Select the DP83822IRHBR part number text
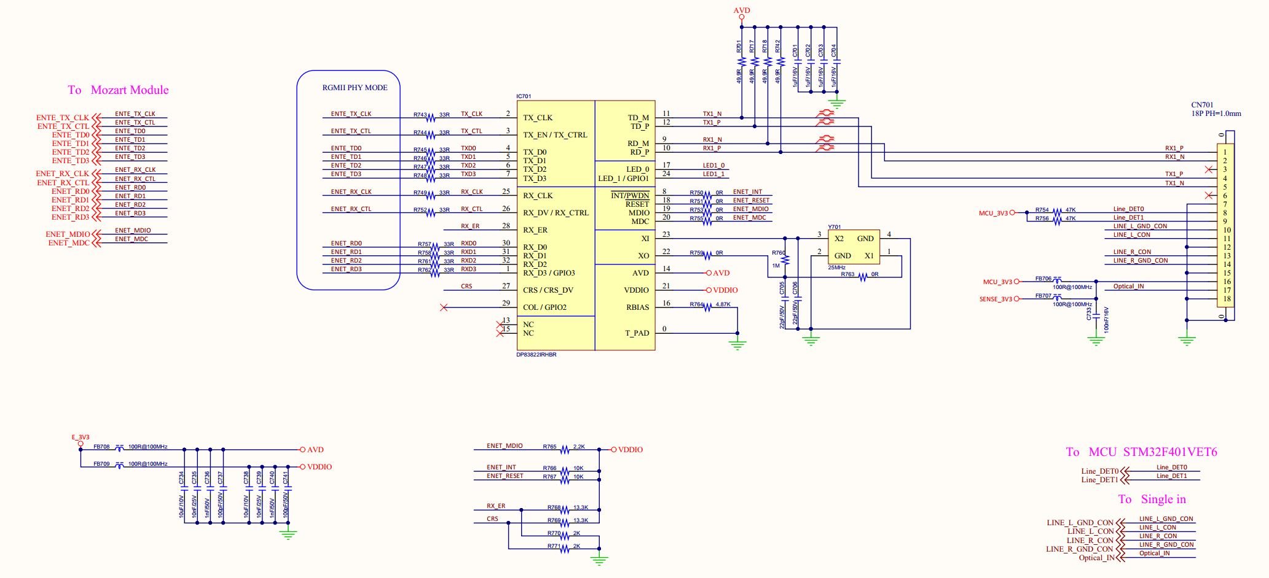This screenshot has width=1269, height=578. tap(536, 355)
